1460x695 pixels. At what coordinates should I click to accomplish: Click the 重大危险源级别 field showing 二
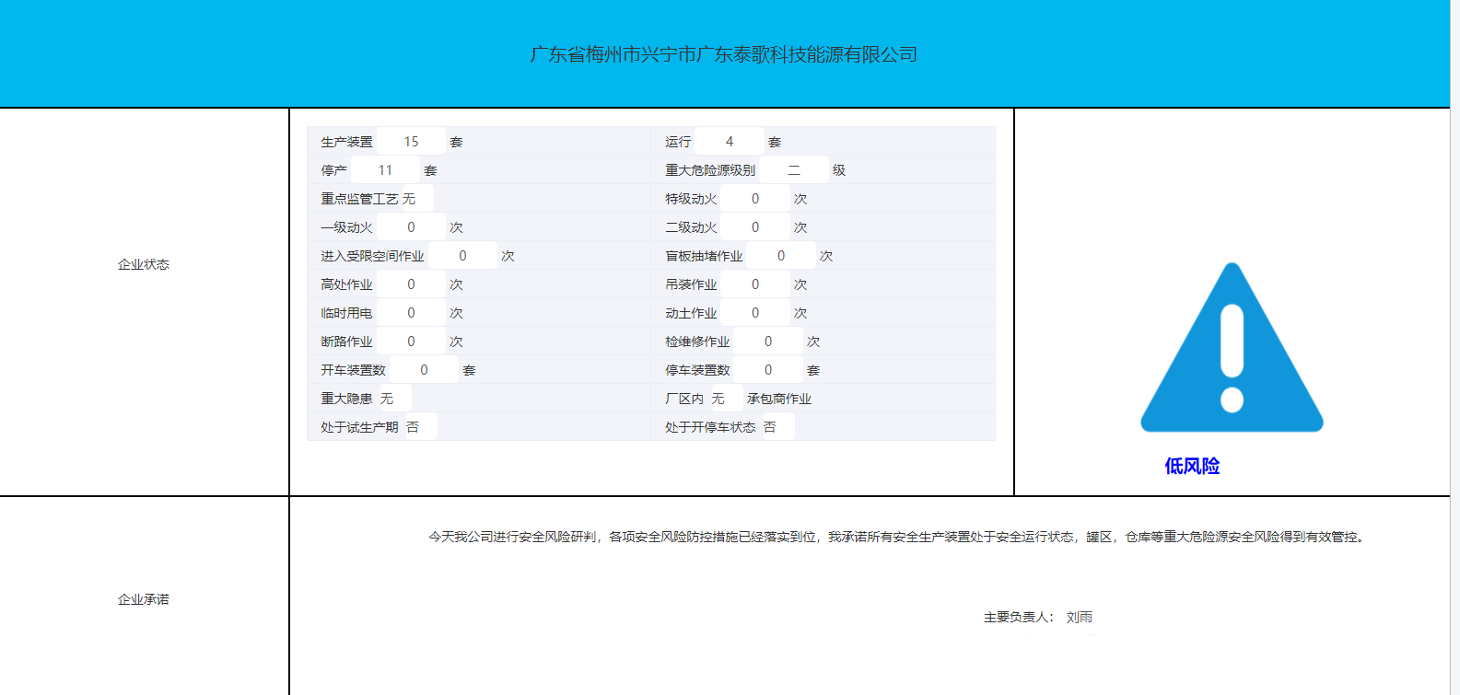pyautogui.click(x=794, y=170)
